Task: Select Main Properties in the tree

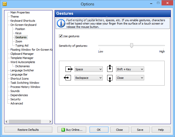Action: [x=20, y=12]
